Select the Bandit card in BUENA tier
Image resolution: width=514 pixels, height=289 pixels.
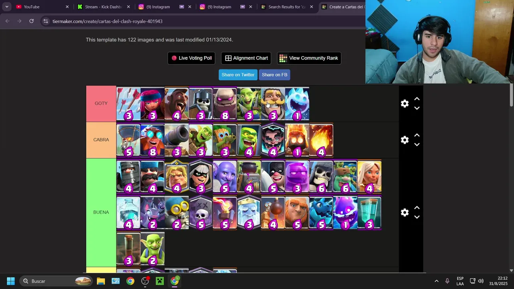[x=201, y=177]
